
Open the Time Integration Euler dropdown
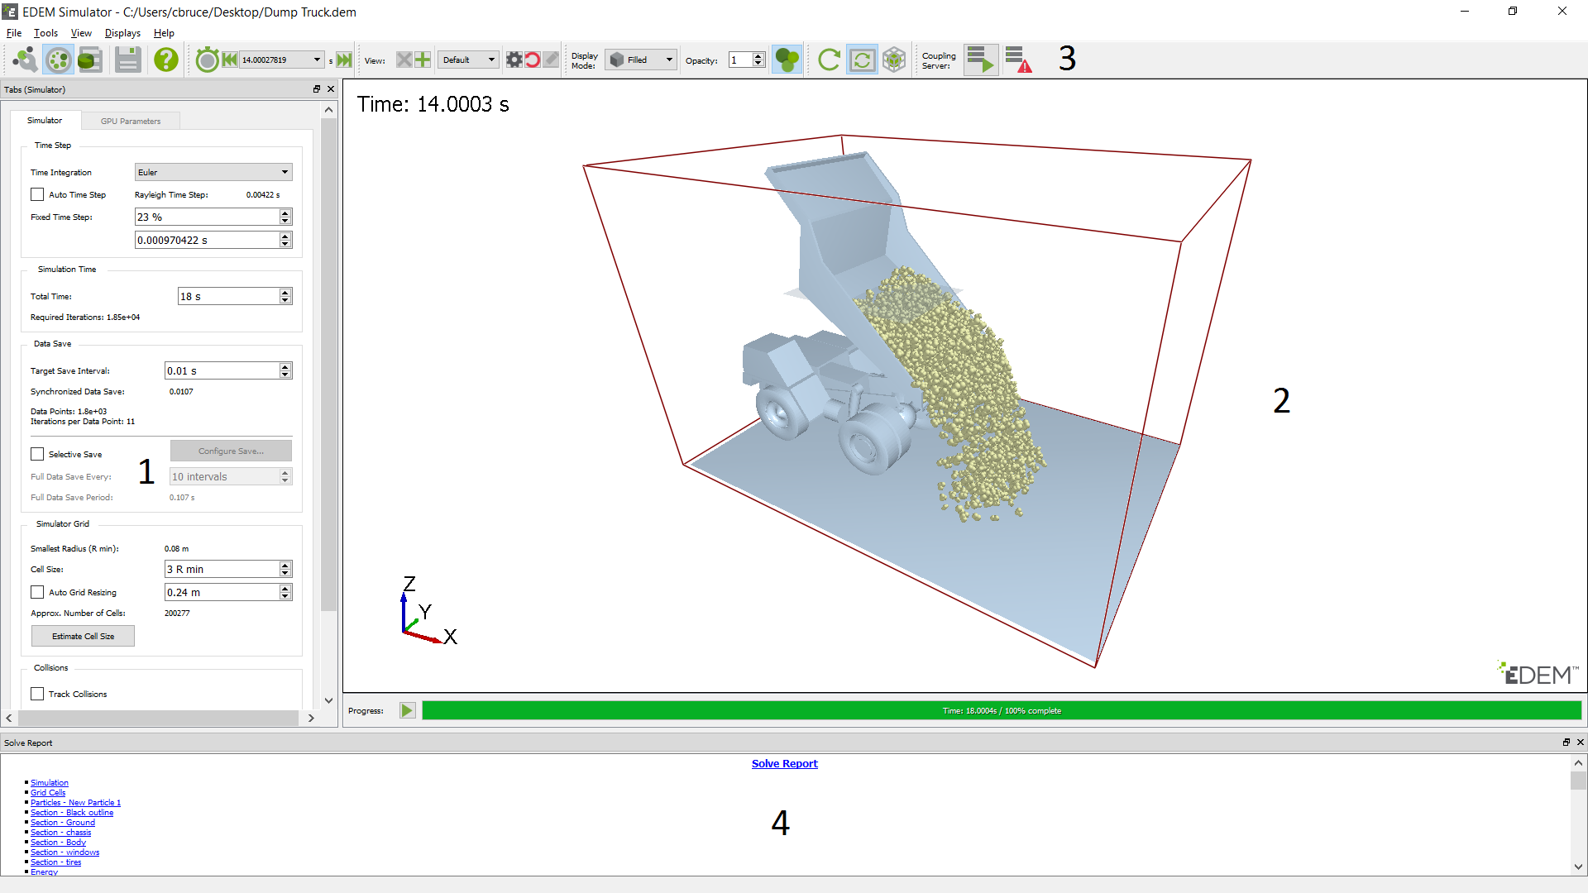pos(213,172)
